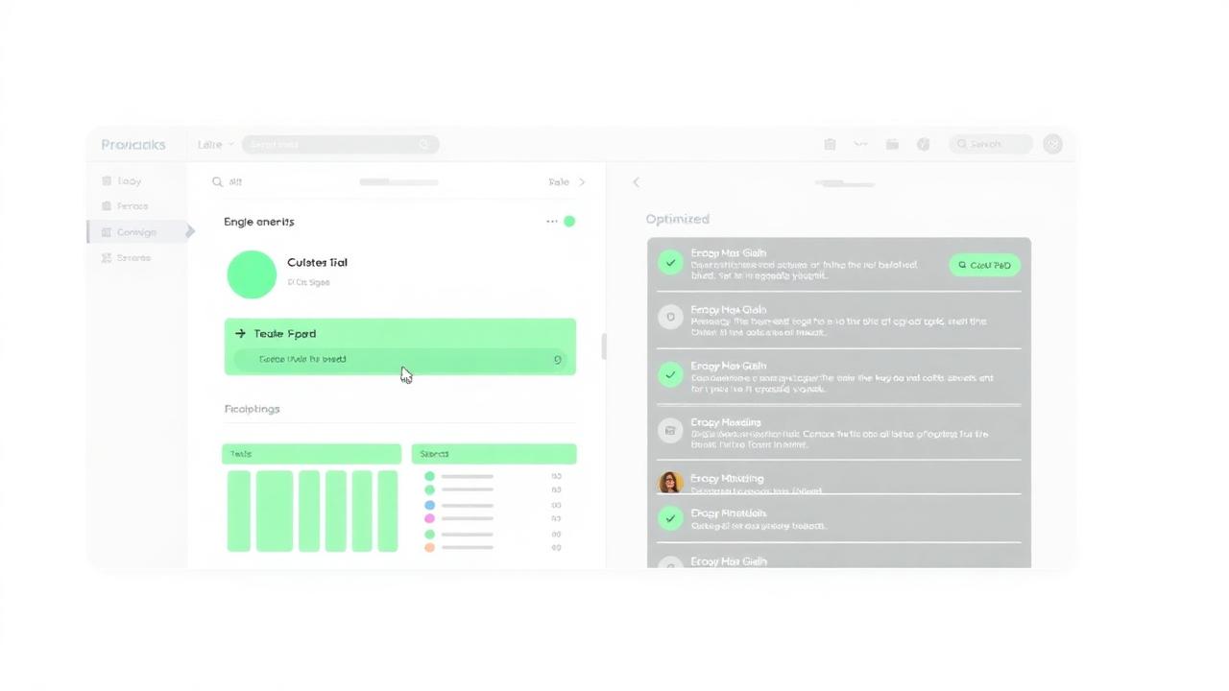Click the Teule Fped green card

(x=400, y=346)
